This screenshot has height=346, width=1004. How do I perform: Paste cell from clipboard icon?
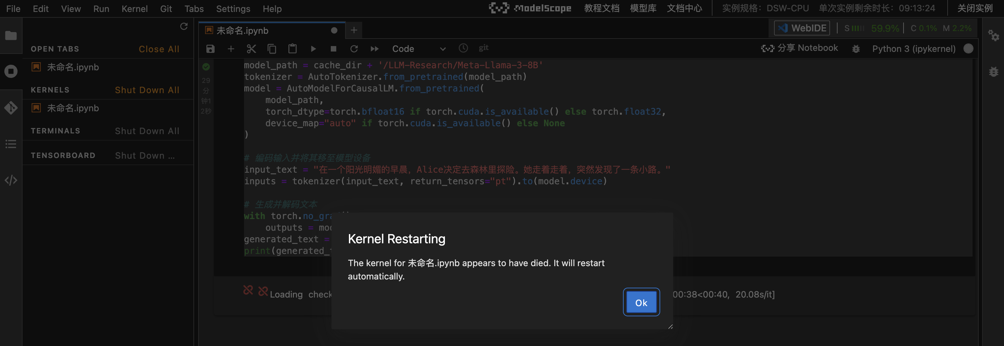pyautogui.click(x=292, y=49)
